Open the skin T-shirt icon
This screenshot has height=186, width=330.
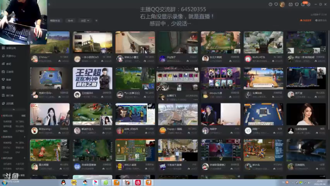(297, 4)
